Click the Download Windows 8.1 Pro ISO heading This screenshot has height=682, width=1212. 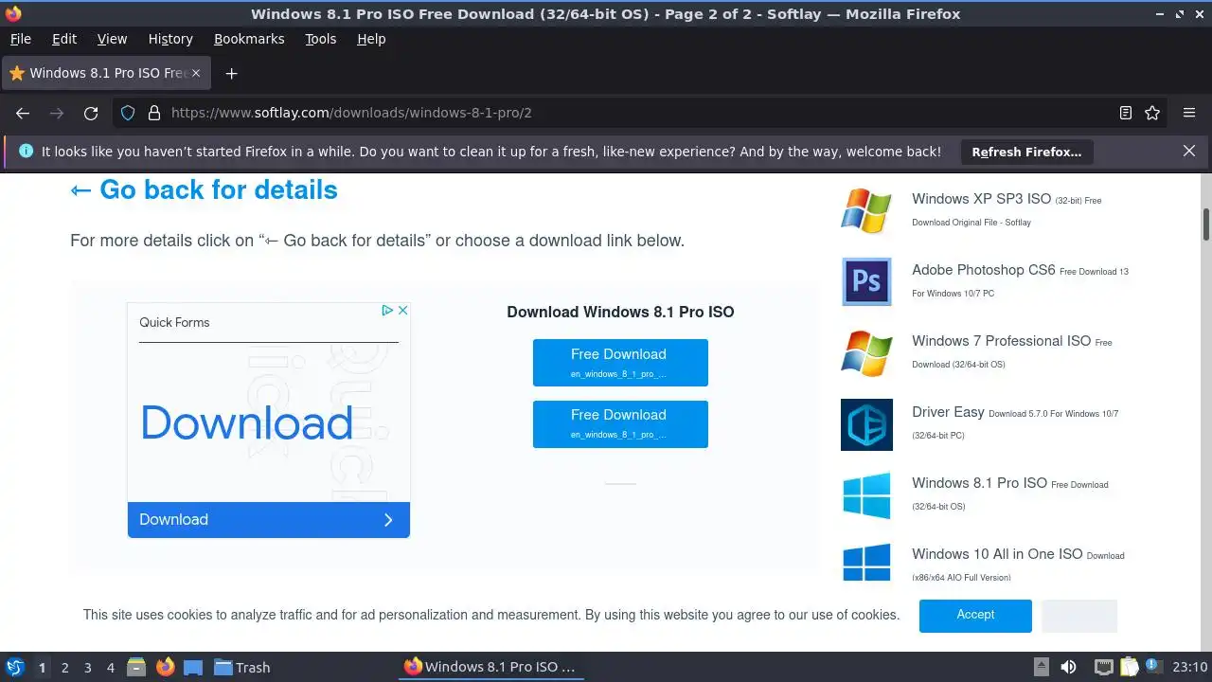(x=620, y=312)
